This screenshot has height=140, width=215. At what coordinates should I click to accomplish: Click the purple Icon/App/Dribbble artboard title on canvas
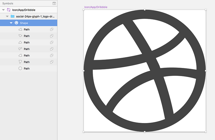(96, 7)
